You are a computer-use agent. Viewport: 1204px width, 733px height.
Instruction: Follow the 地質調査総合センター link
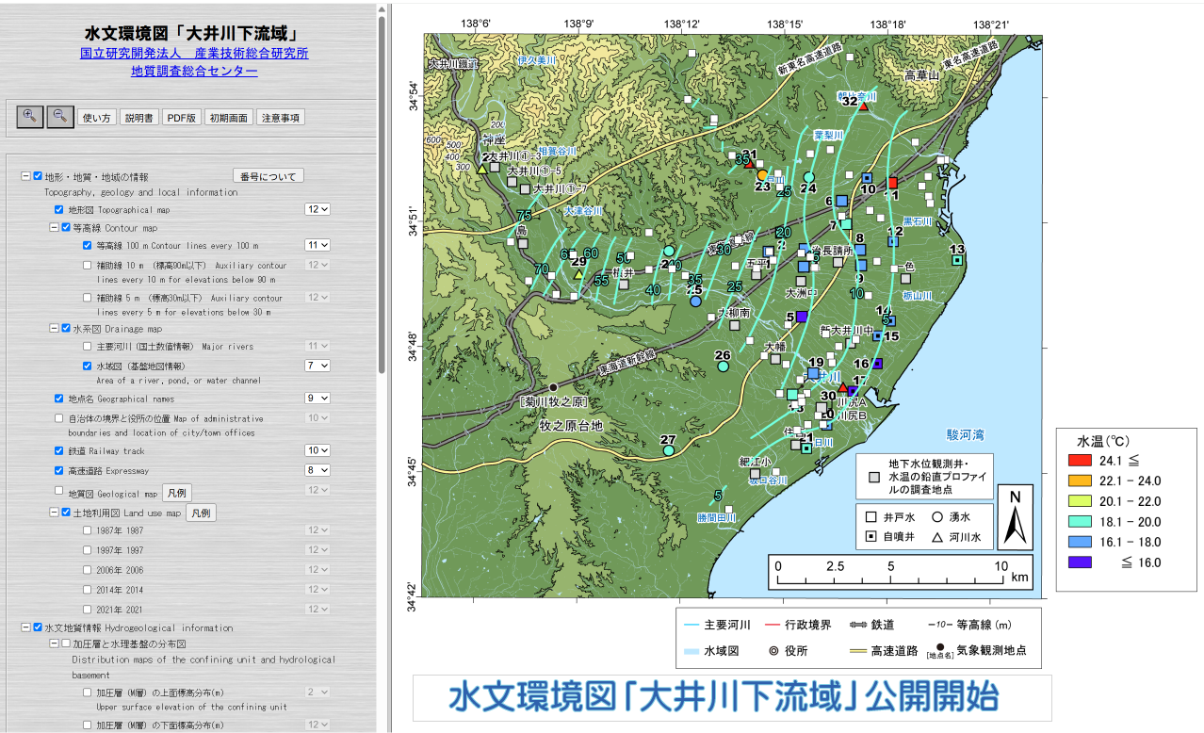[x=194, y=71]
